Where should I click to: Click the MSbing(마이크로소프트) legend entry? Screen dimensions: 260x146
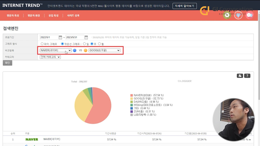(x=151, y=105)
